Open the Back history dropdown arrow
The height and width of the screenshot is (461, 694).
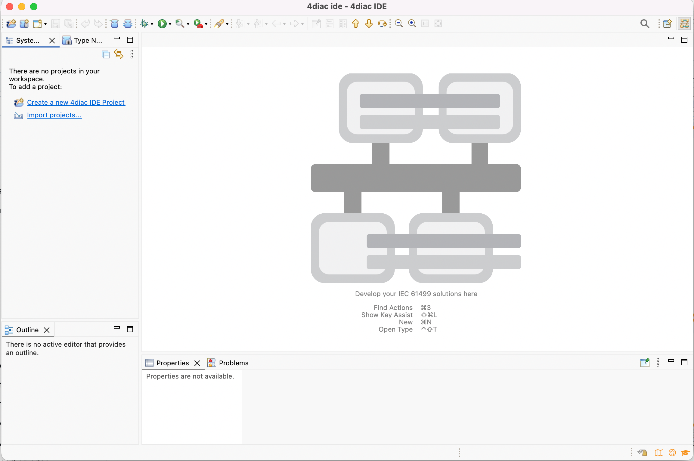tap(284, 24)
